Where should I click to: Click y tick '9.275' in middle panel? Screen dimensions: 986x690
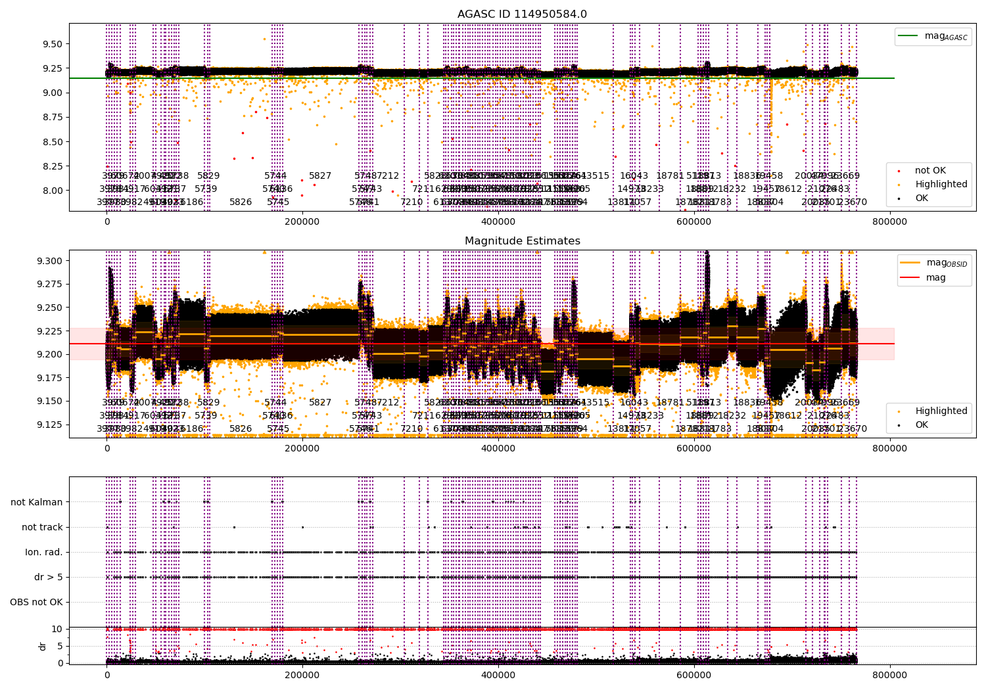(x=50, y=284)
